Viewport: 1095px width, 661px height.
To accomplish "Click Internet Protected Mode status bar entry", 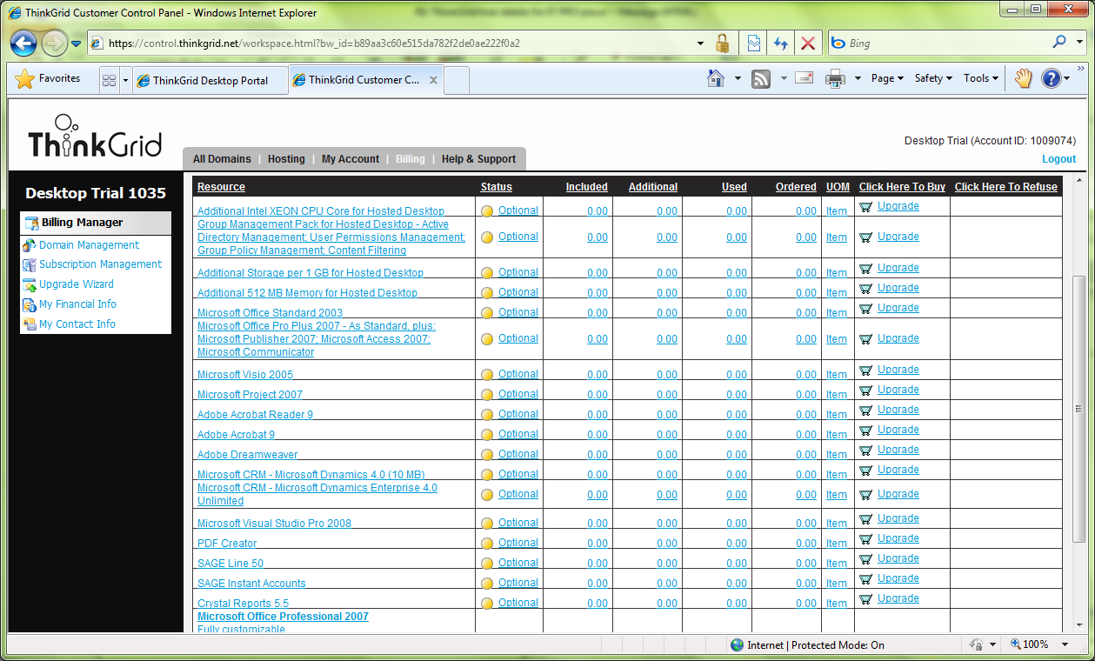I will point(807,644).
